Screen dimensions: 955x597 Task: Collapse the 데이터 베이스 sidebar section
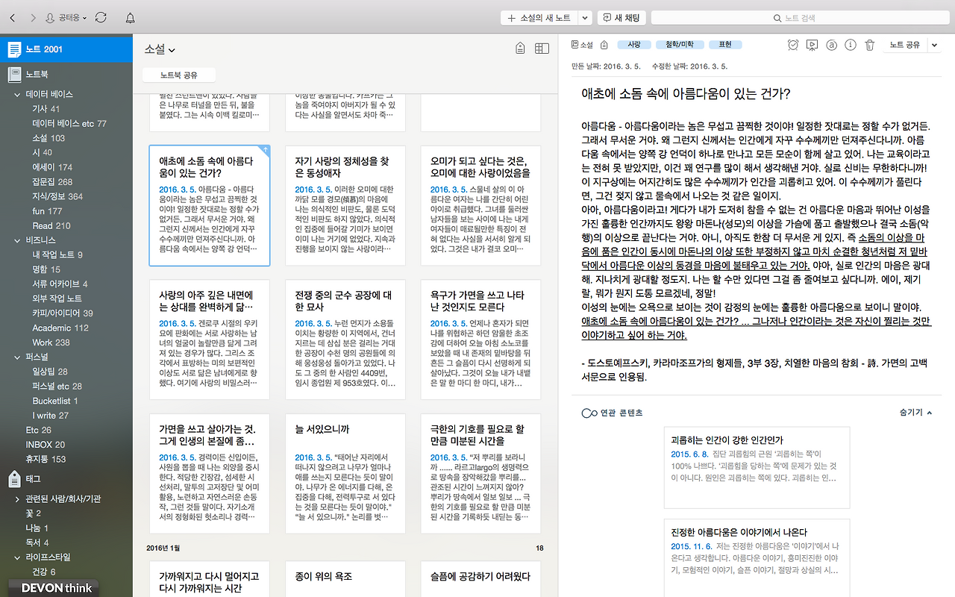[17, 94]
